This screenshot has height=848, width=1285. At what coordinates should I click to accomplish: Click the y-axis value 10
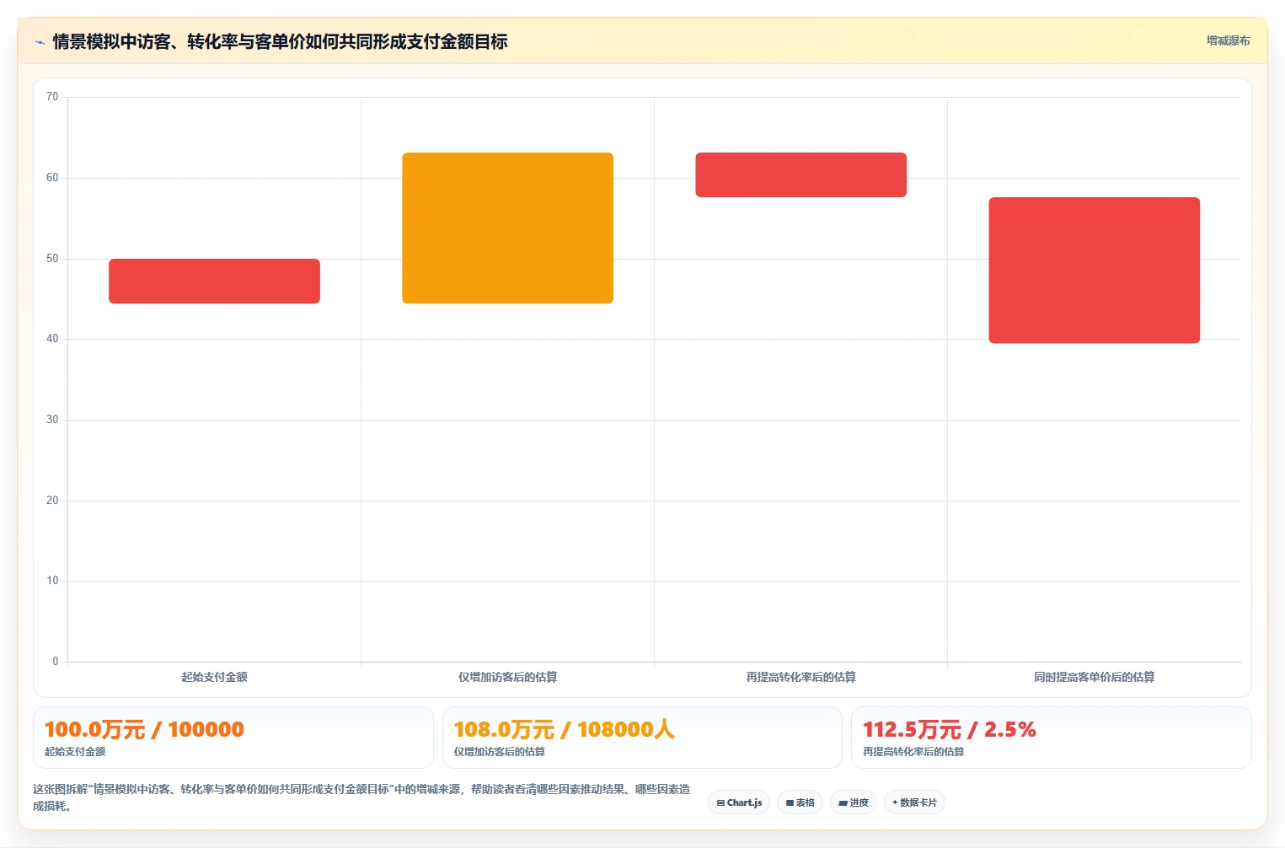pos(52,581)
